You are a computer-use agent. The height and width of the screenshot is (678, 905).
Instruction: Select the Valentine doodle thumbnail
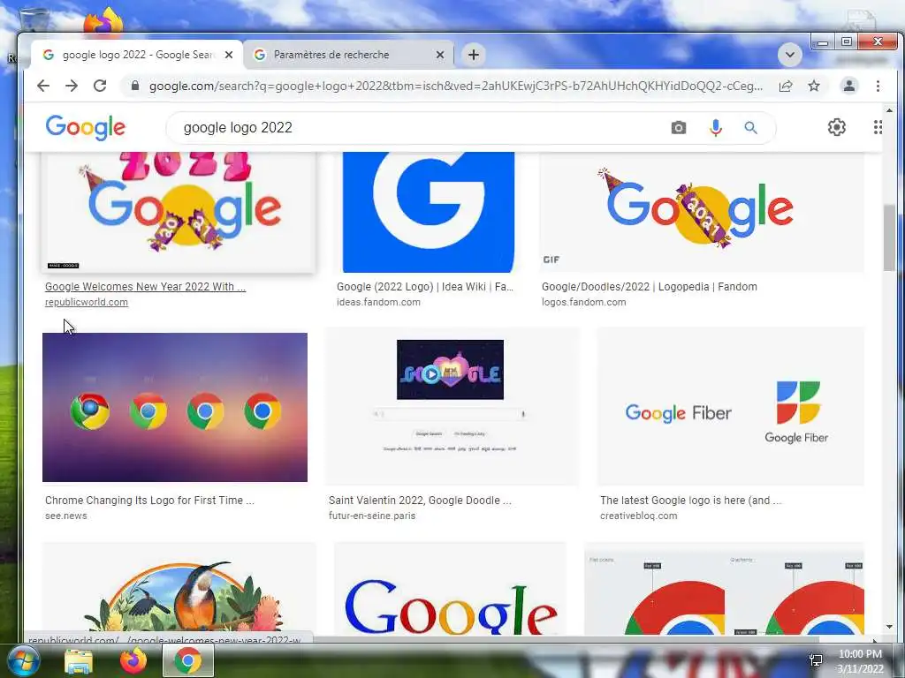pos(452,407)
